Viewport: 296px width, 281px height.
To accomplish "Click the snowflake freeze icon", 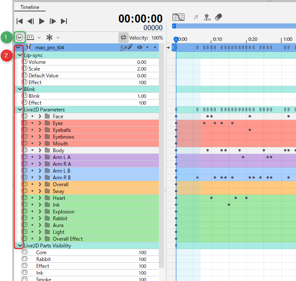I will 49,37.
